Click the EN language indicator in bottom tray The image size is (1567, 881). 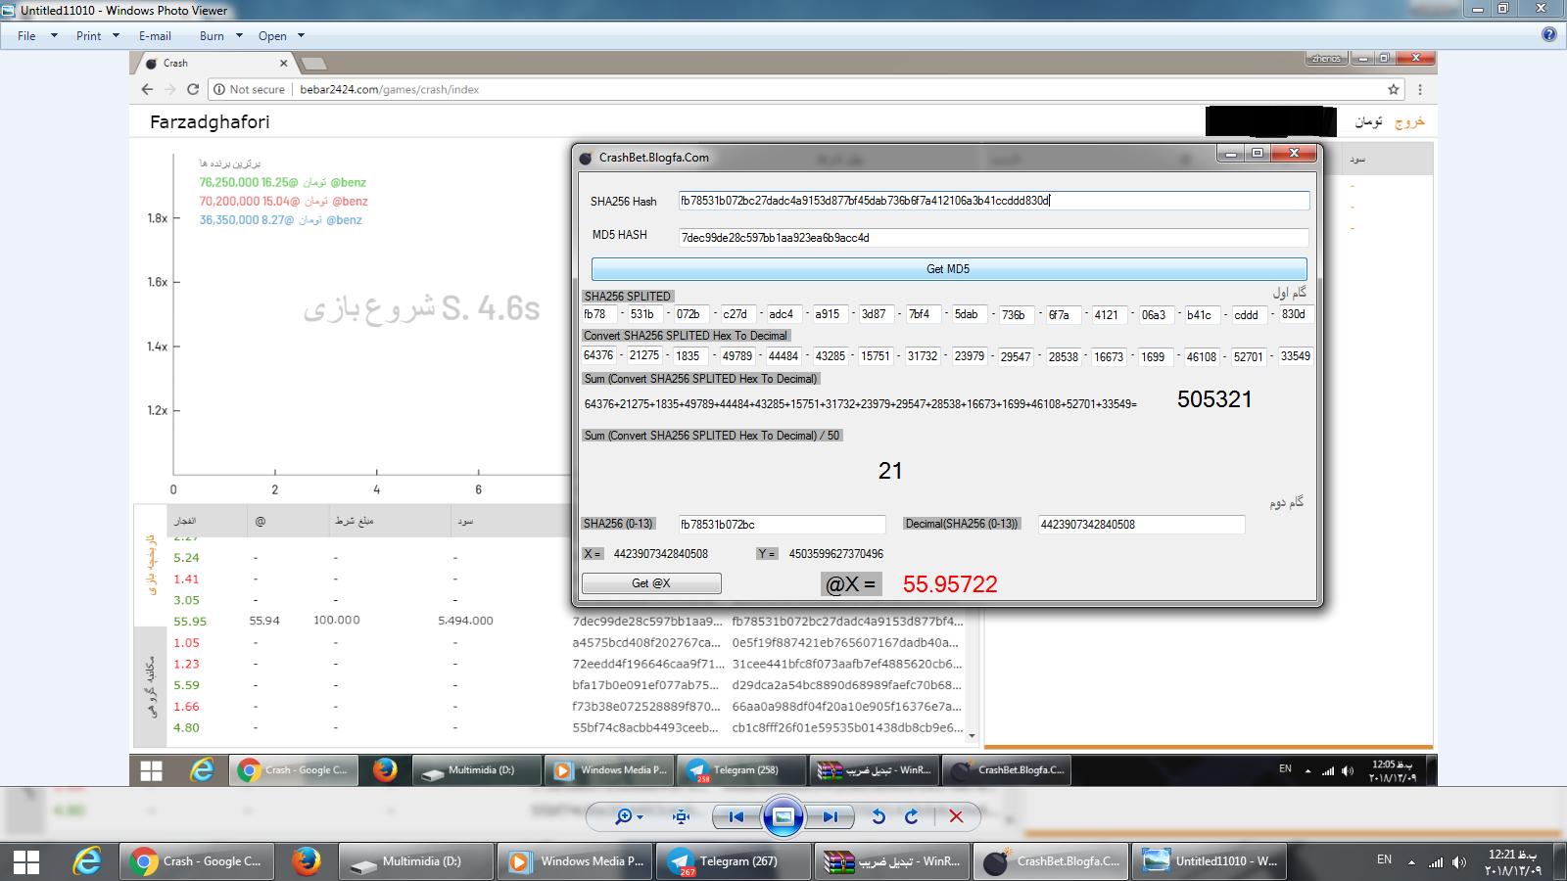click(1384, 859)
